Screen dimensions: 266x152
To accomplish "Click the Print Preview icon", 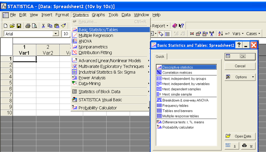I will (35, 26).
